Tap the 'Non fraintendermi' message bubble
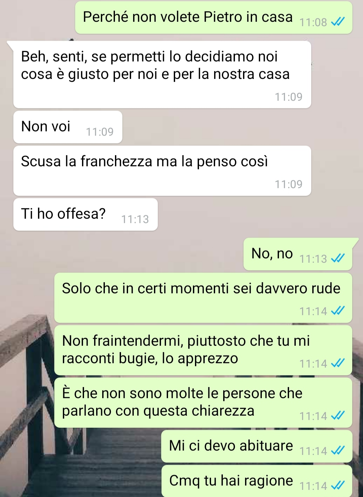This screenshot has width=363, height=497. click(203, 350)
